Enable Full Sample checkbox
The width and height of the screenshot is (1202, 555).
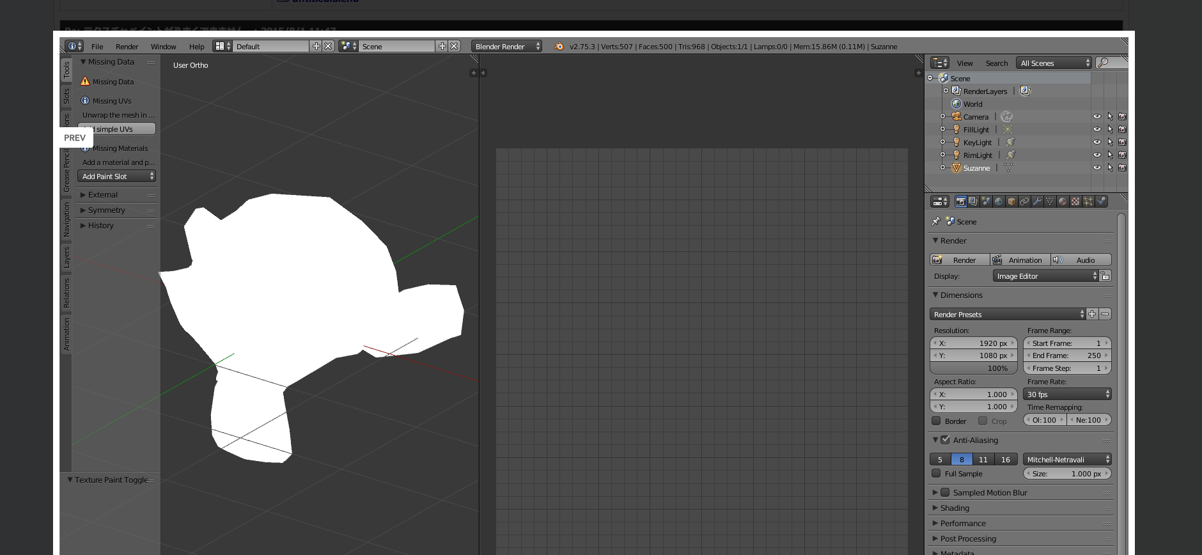tap(936, 473)
